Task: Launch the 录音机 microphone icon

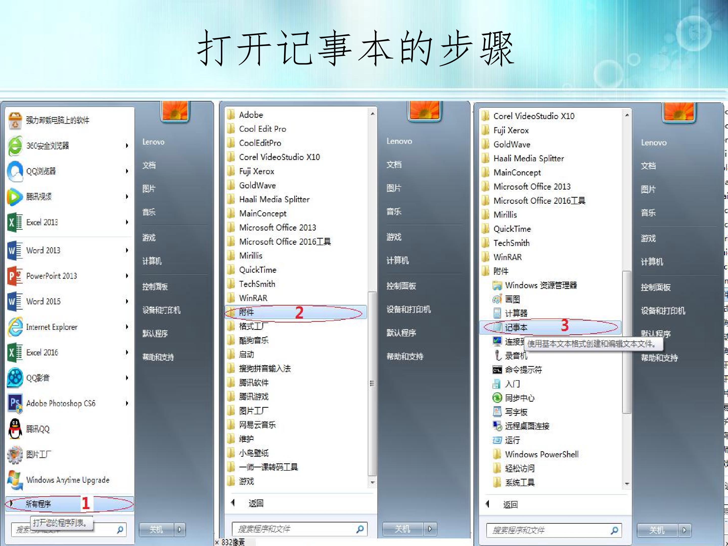Action: [497, 355]
